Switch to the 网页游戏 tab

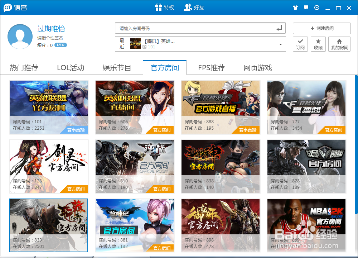click(257, 67)
